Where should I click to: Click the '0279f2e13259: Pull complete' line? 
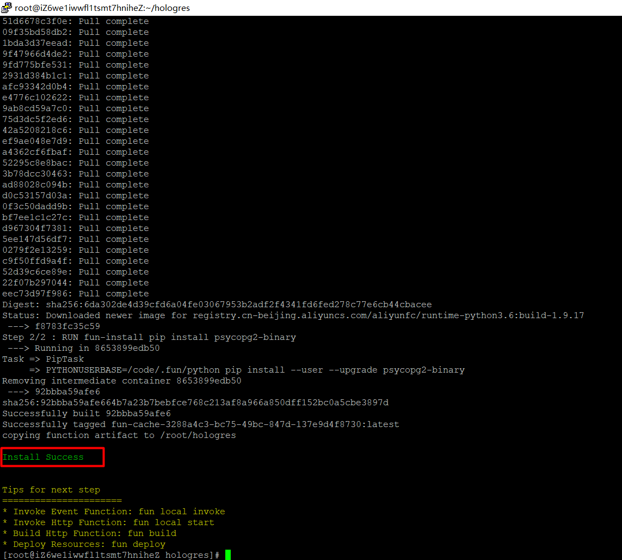pos(76,250)
